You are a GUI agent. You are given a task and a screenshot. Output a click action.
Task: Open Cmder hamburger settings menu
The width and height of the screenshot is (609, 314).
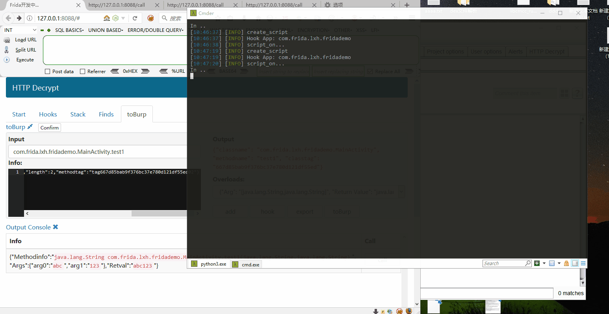(x=583, y=263)
